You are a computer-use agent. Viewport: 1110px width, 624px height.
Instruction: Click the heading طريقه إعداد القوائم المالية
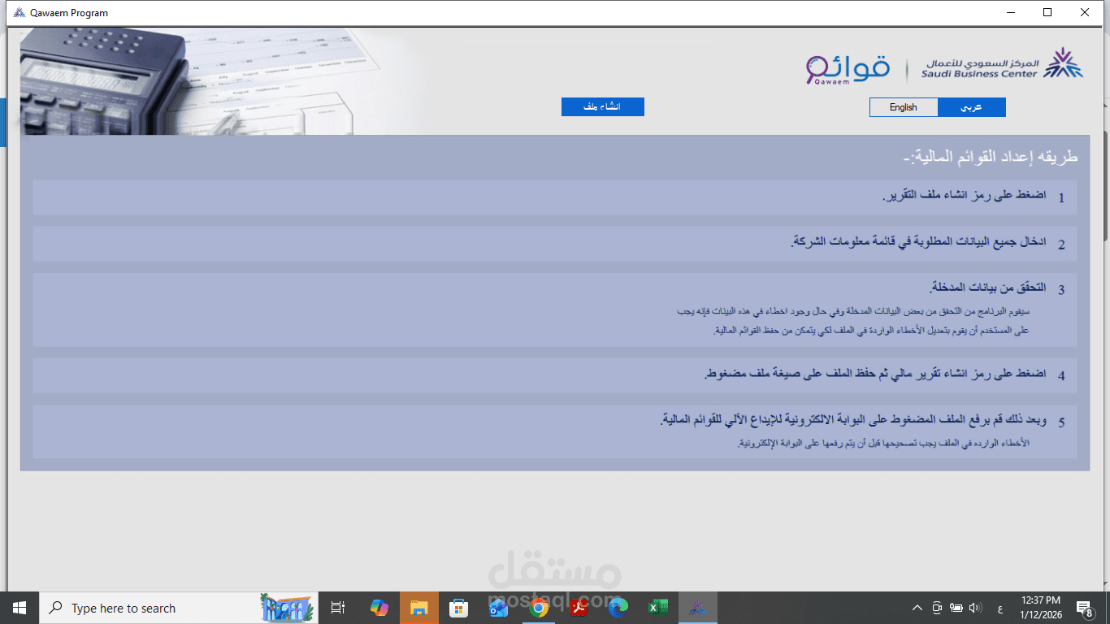991,158
